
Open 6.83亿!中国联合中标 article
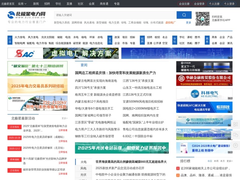click(x=138, y=136)
